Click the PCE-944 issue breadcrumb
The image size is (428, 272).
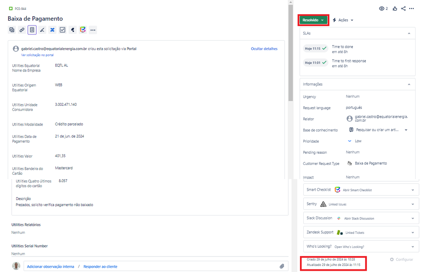20,8
